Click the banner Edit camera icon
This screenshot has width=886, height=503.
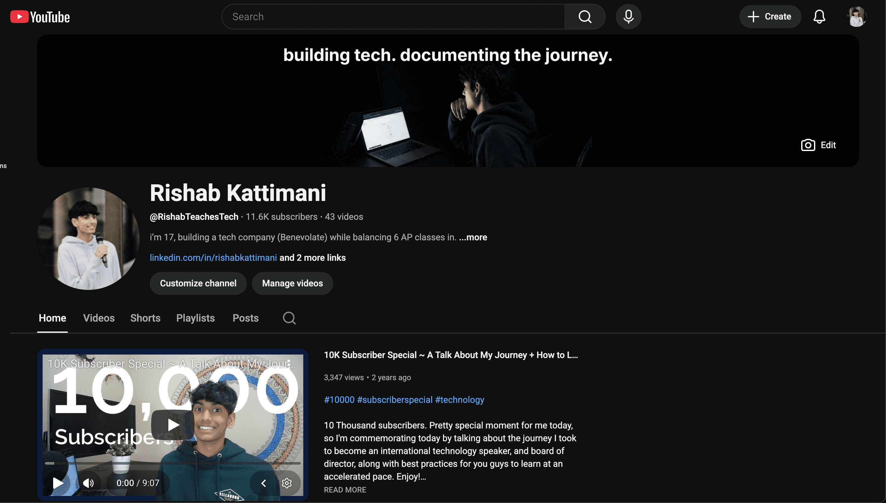pyautogui.click(x=808, y=145)
